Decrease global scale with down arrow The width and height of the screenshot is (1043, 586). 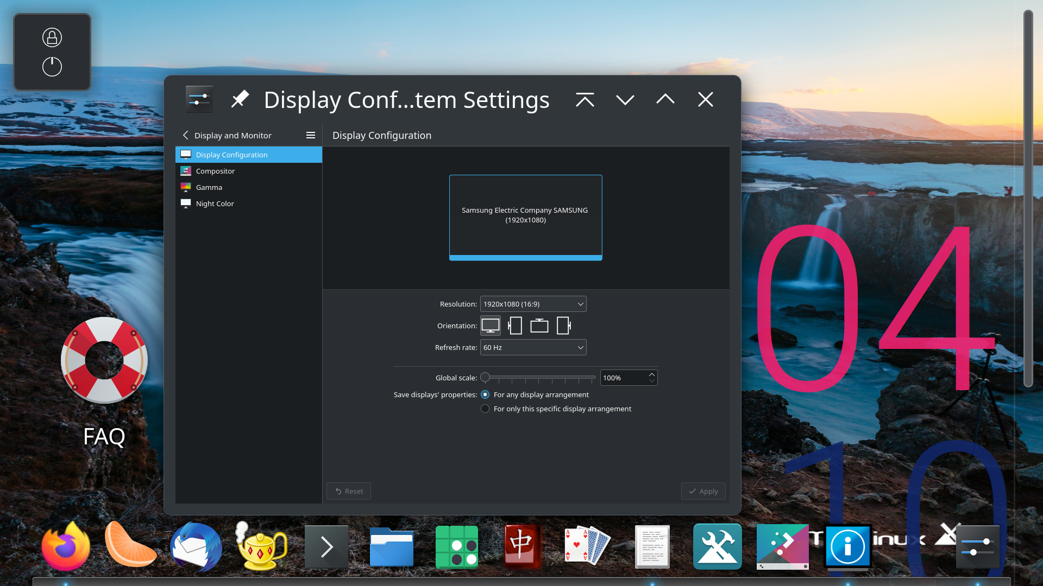[x=652, y=381]
